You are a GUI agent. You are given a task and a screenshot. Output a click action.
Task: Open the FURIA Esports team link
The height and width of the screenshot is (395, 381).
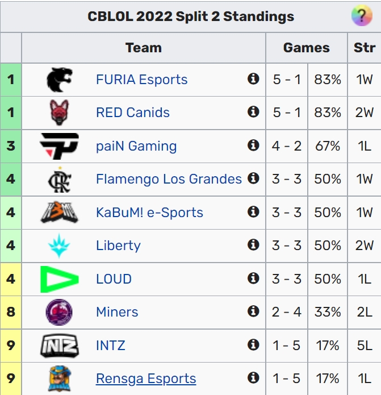click(x=142, y=80)
